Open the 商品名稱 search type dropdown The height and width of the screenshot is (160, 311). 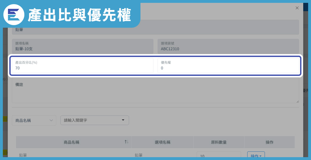34,120
